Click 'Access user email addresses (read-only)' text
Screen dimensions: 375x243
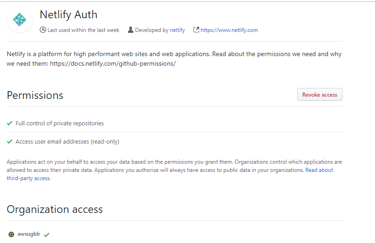[x=67, y=141]
